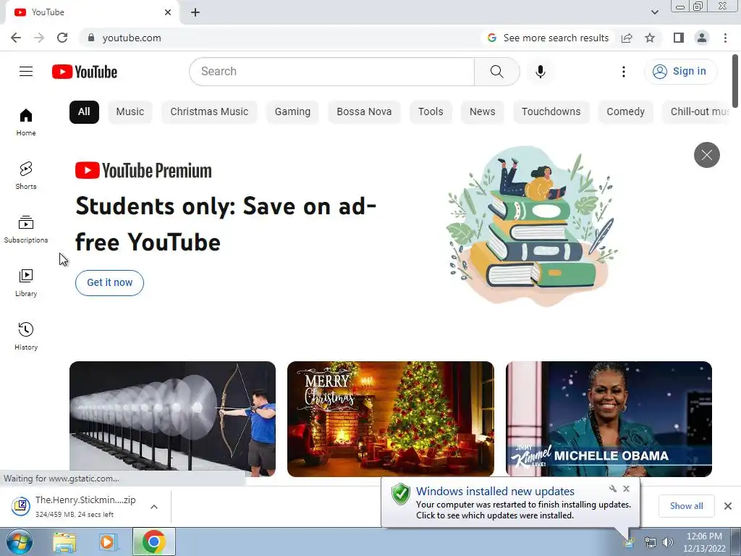Image resolution: width=741 pixels, height=556 pixels.
Task: Close the YouTube tab
Action: click(168, 12)
